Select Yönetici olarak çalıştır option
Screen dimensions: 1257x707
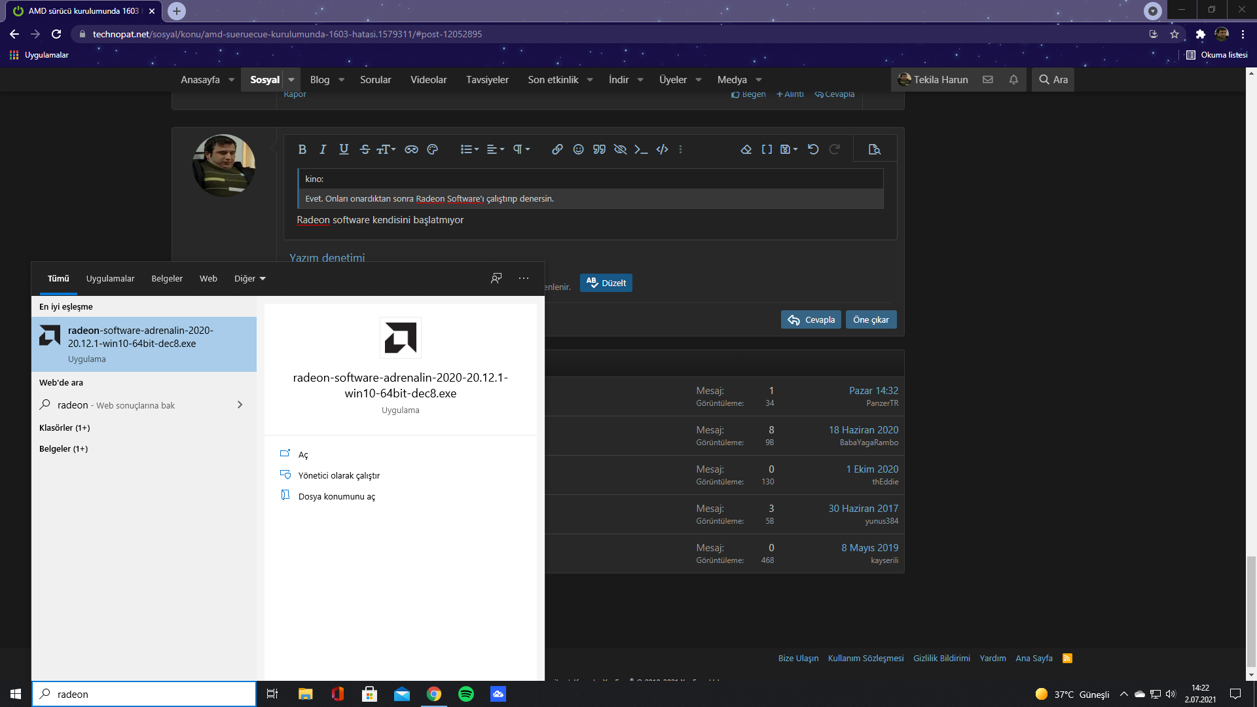tap(338, 475)
